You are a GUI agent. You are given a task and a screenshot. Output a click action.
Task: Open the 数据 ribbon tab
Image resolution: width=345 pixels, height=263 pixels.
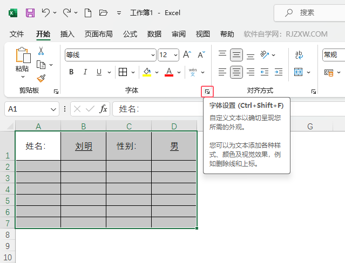coord(154,34)
